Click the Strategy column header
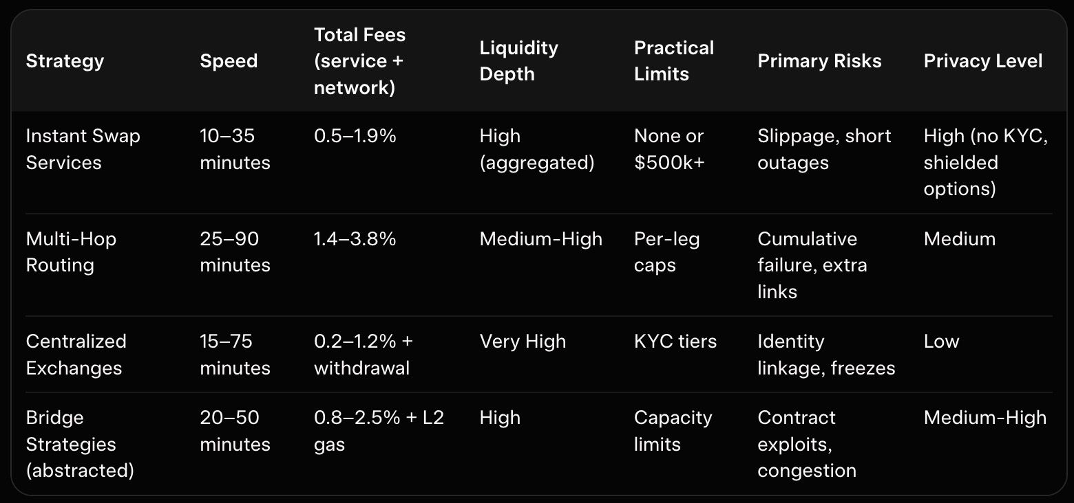 coord(65,60)
